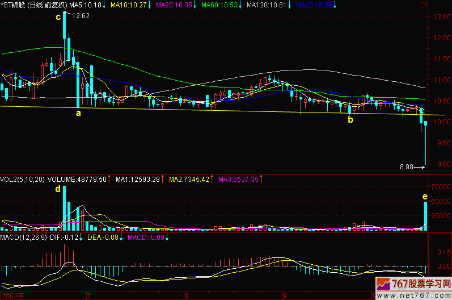Click the 2002年 label on the time axis

[12, 296]
